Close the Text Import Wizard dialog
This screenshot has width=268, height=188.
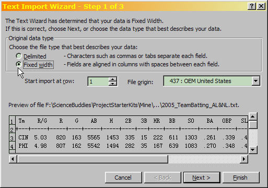click(x=261, y=6)
